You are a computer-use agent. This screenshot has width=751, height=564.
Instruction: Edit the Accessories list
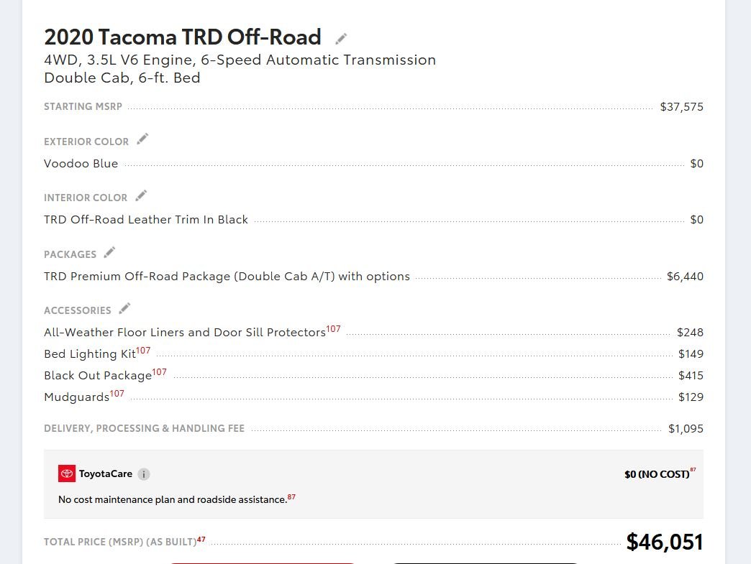click(x=124, y=308)
